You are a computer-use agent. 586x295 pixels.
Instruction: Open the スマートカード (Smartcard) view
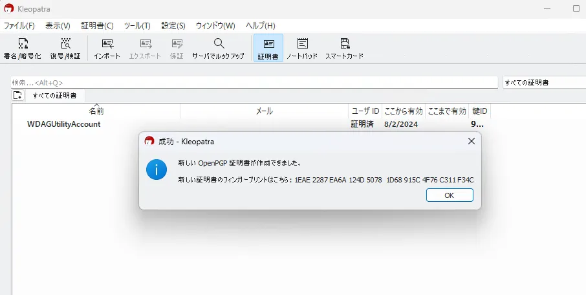click(x=344, y=49)
